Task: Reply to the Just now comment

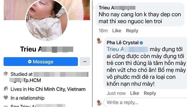Action: pos(150,93)
